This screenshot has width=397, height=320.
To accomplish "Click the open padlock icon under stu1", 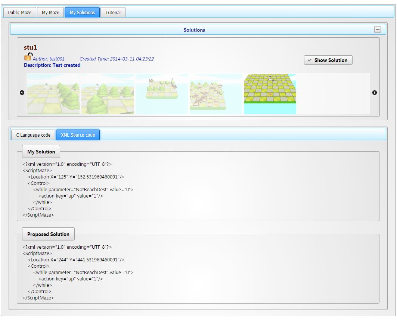I will click(28, 57).
